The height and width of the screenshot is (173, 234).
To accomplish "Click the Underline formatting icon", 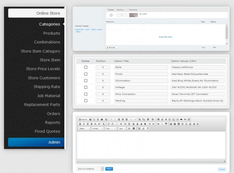I will coord(88,124).
